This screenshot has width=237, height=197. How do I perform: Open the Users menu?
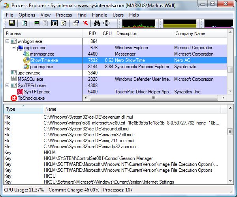tap(118, 15)
